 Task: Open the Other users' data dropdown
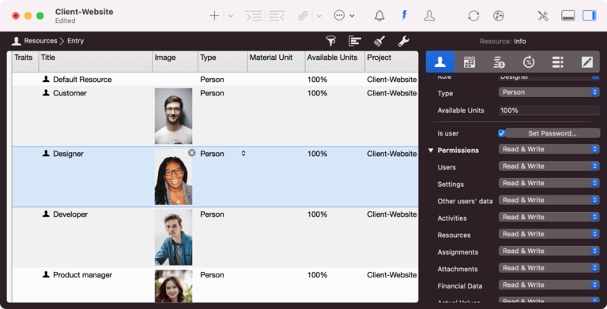click(549, 200)
